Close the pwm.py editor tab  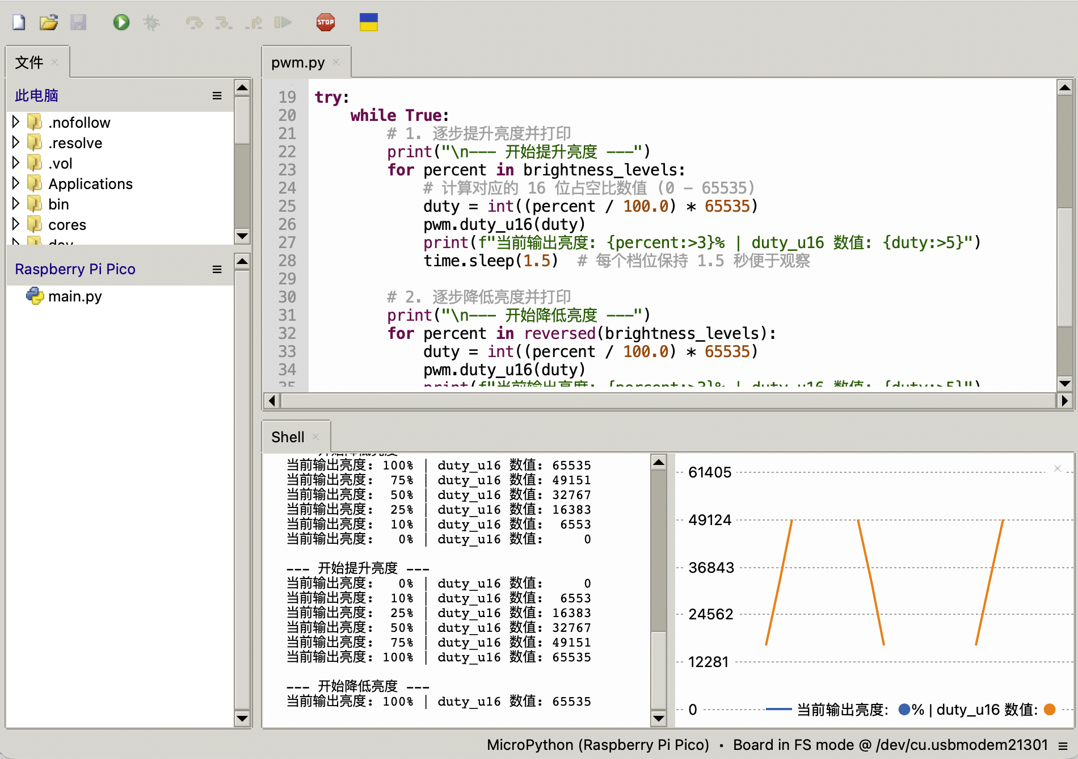[336, 62]
